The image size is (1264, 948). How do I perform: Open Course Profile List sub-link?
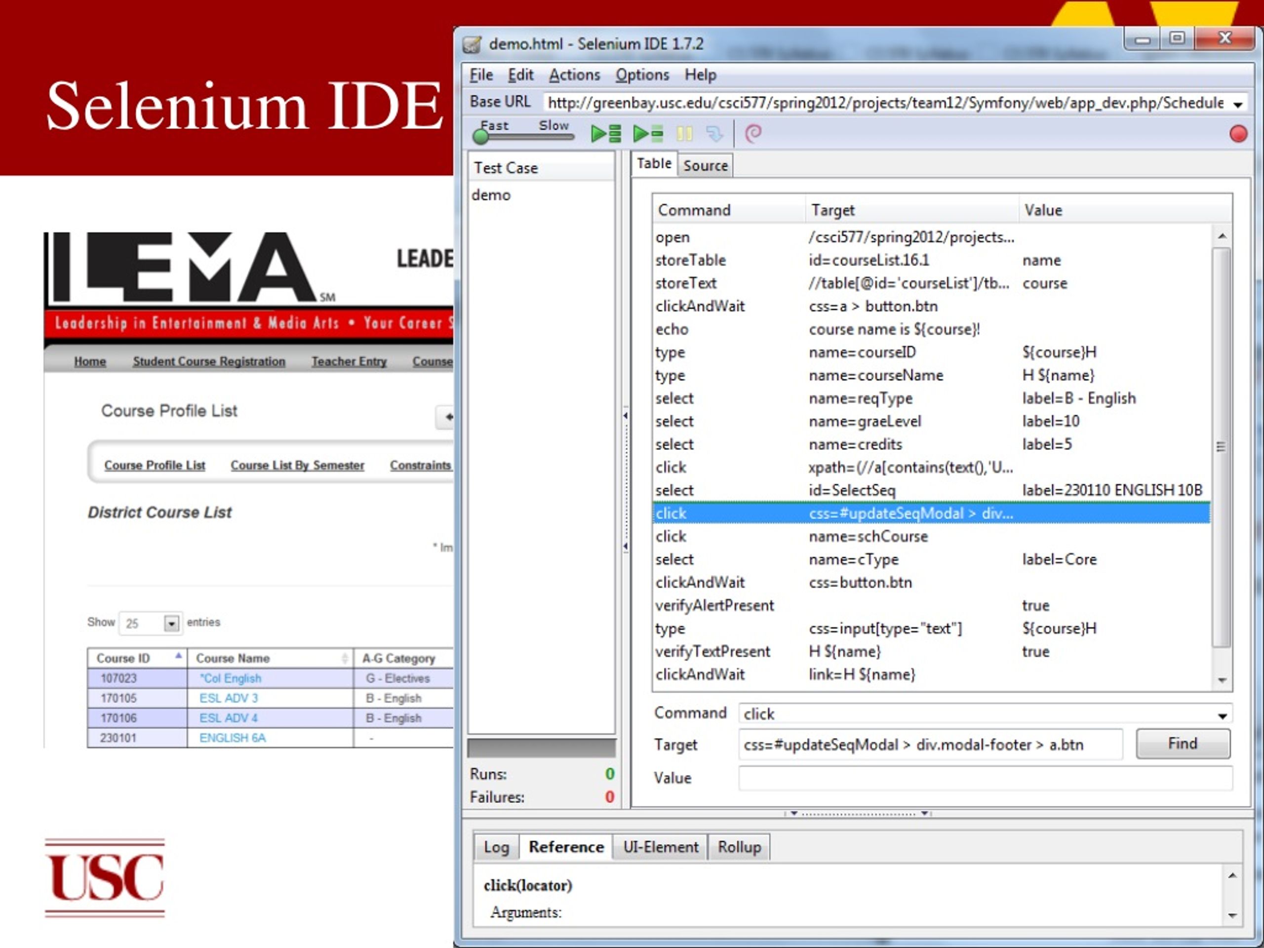click(x=154, y=466)
